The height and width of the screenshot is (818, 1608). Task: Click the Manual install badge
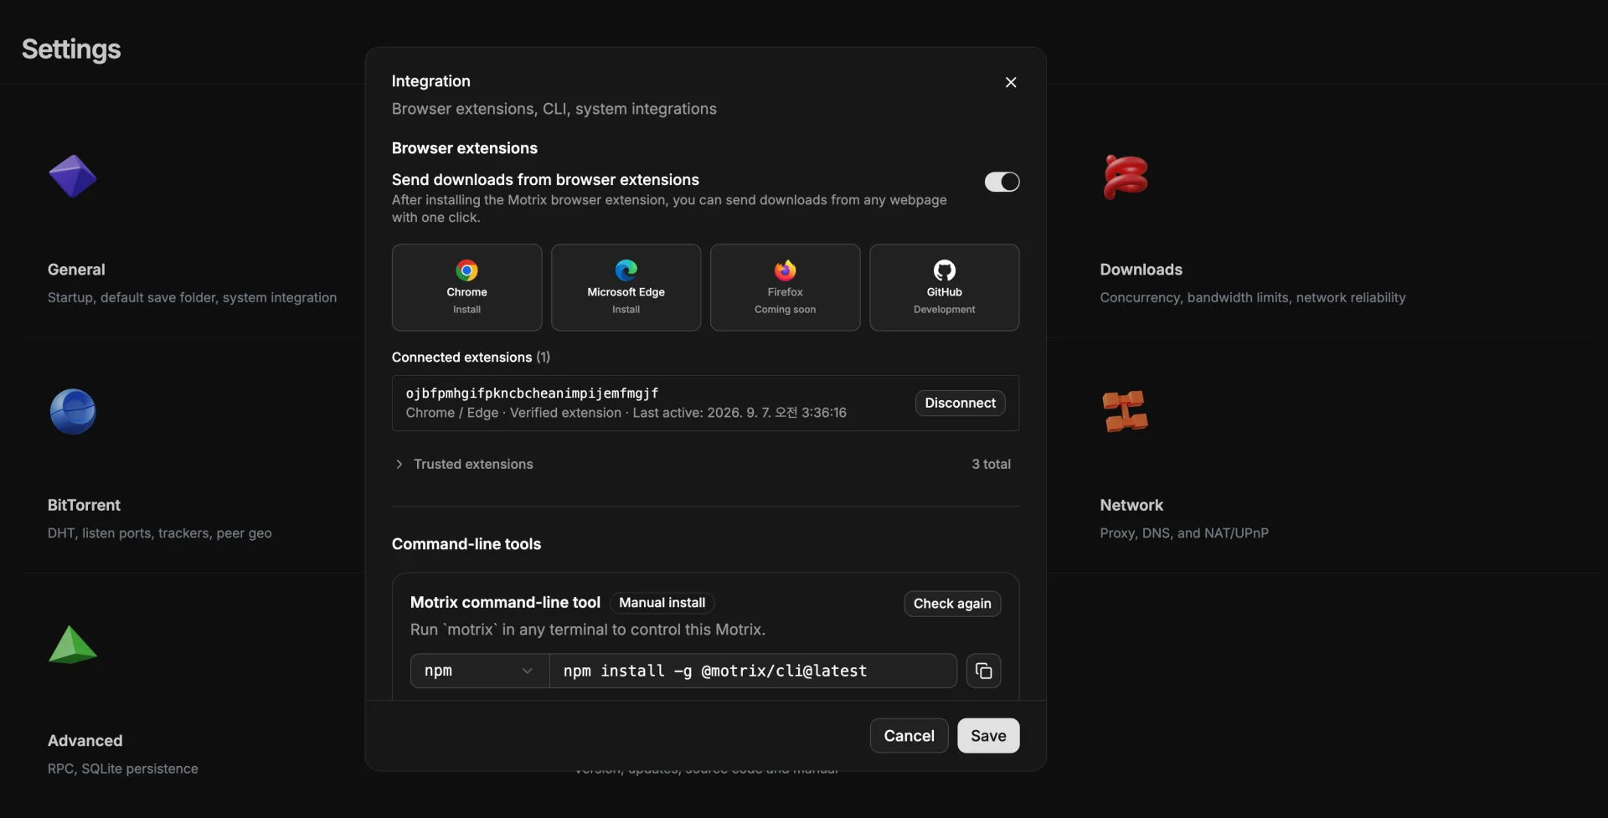click(662, 603)
